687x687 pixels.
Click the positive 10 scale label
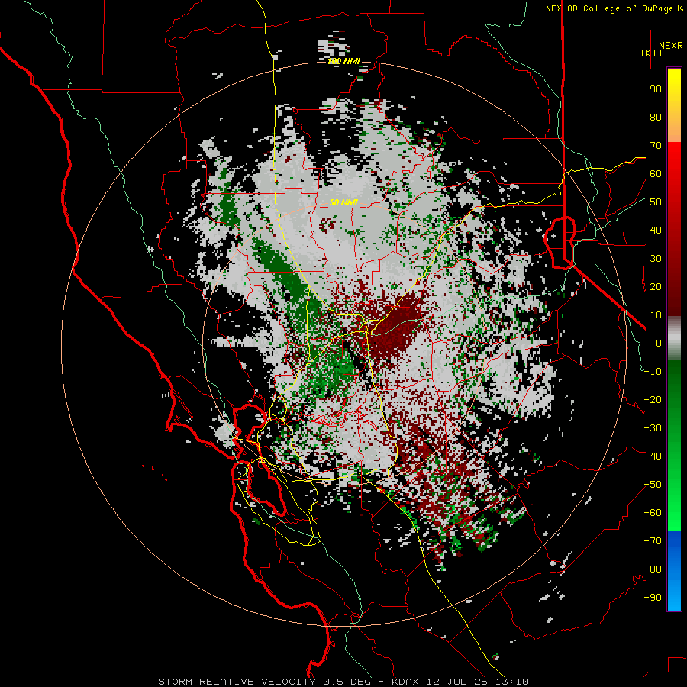[656, 315]
